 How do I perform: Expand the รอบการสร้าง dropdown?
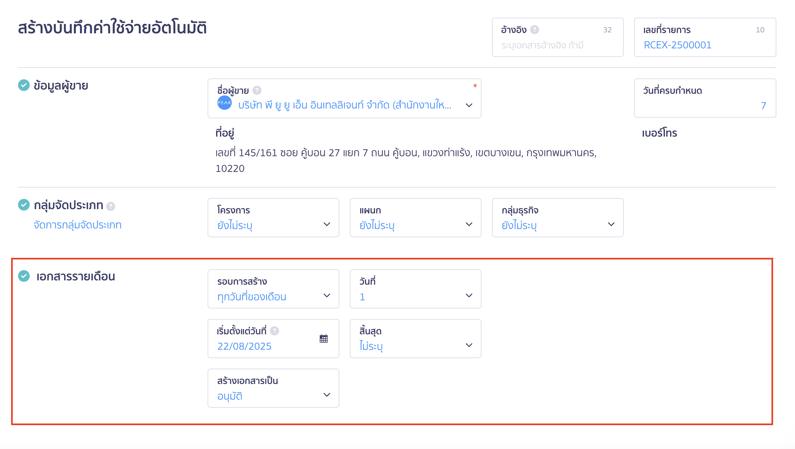coord(274,289)
